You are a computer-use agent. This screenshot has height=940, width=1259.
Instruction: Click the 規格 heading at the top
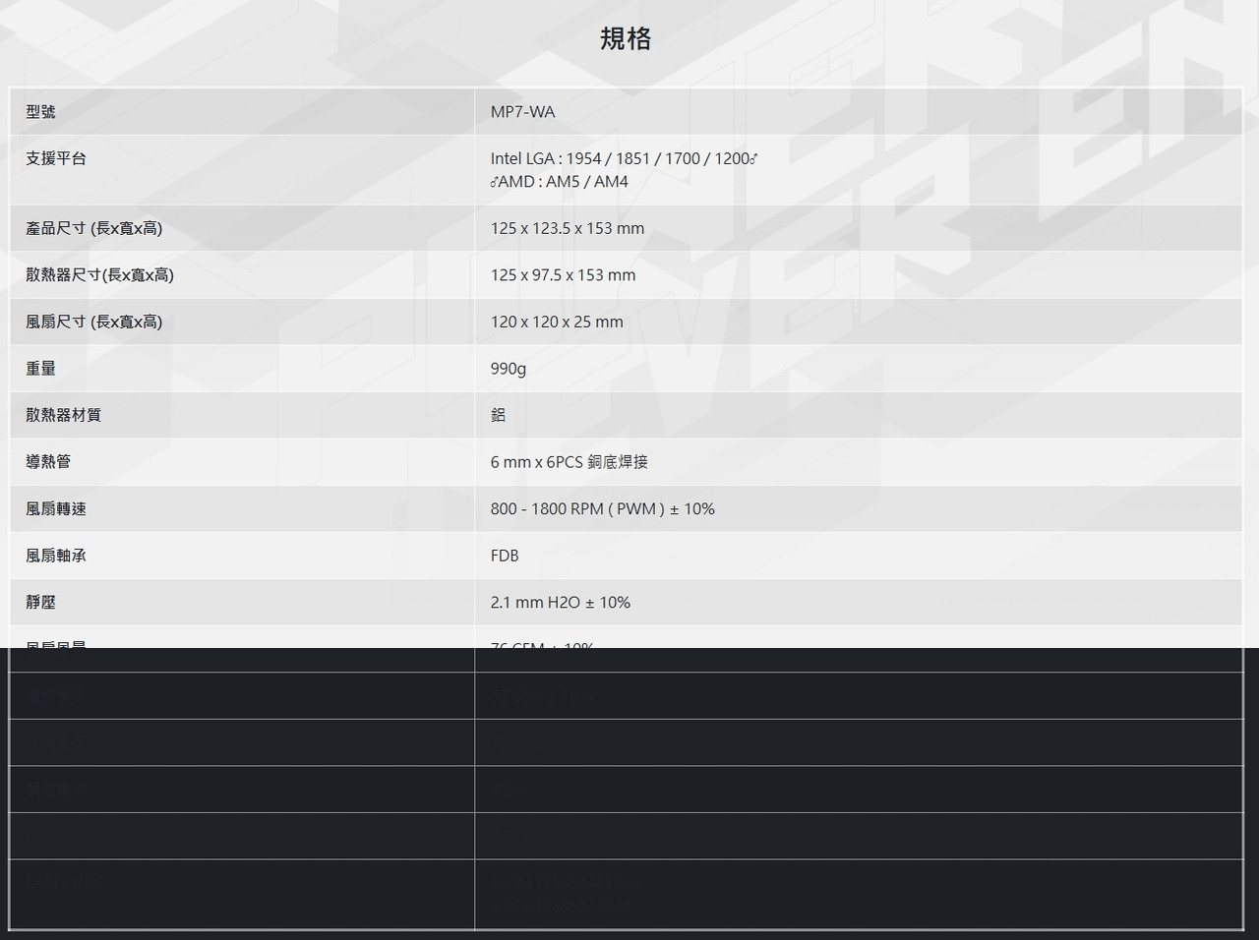pos(626,38)
